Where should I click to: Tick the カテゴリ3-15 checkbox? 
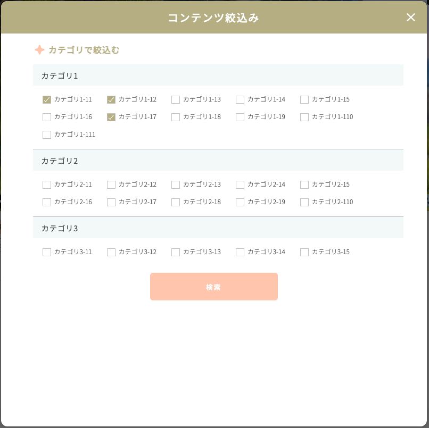point(304,252)
